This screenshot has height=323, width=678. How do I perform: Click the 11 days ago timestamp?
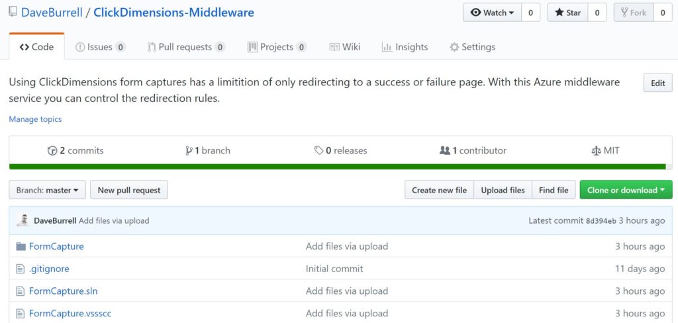tap(640, 269)
